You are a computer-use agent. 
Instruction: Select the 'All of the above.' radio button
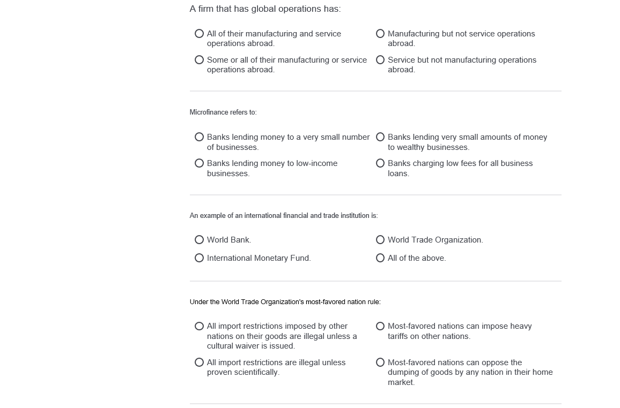click(380, 258)
